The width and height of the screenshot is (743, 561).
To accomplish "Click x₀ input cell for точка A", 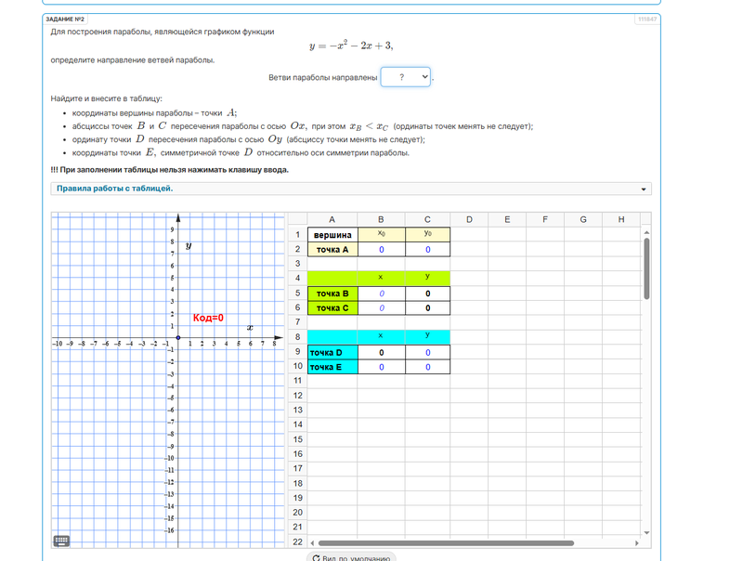I will pyautogui.click(x=381, y=250).
